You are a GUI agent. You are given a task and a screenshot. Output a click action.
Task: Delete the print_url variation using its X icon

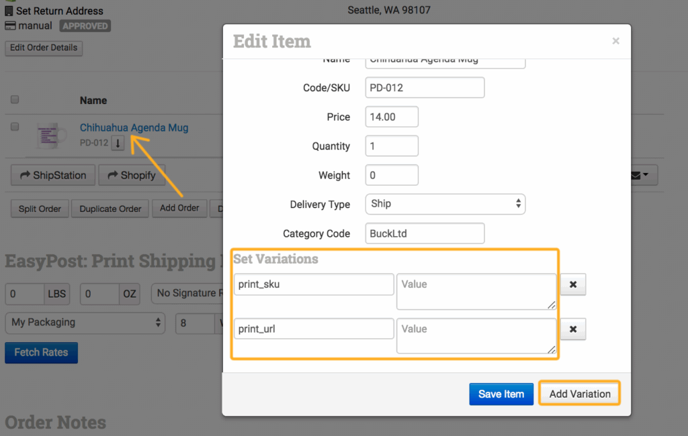click(x=573, y=329)
